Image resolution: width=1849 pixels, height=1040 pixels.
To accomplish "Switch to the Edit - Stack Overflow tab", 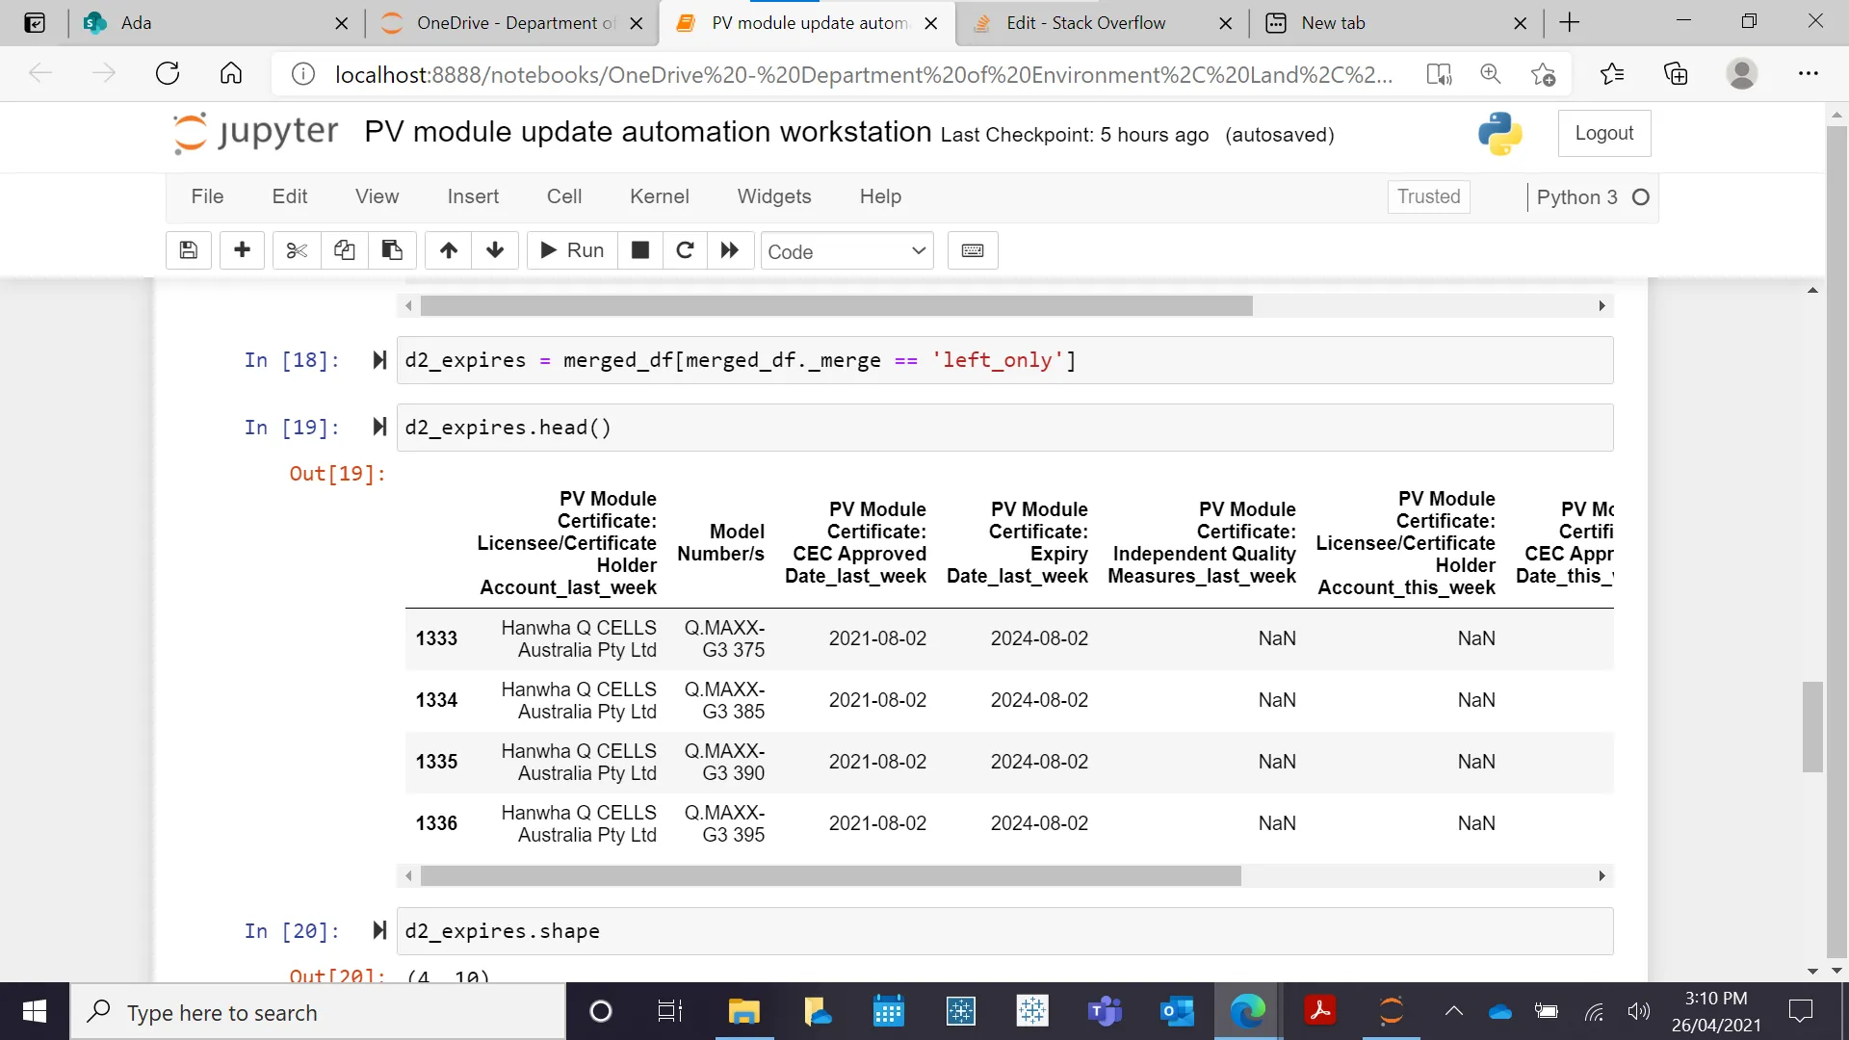I will (1085, 23).
